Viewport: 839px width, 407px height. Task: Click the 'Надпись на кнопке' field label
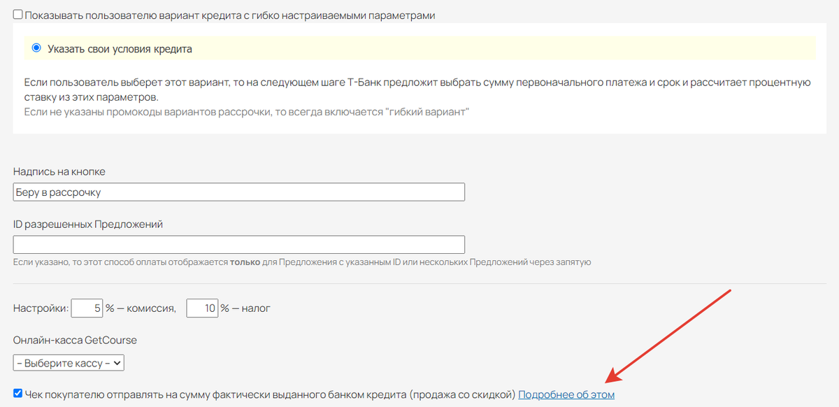59,172
